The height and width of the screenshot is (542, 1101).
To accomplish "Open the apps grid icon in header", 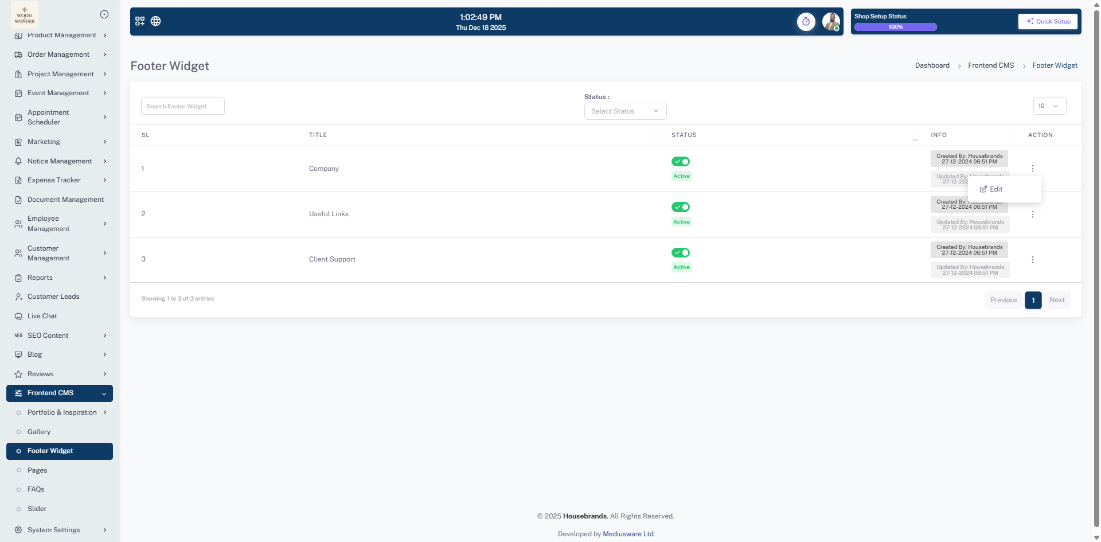I will point(140,21).
